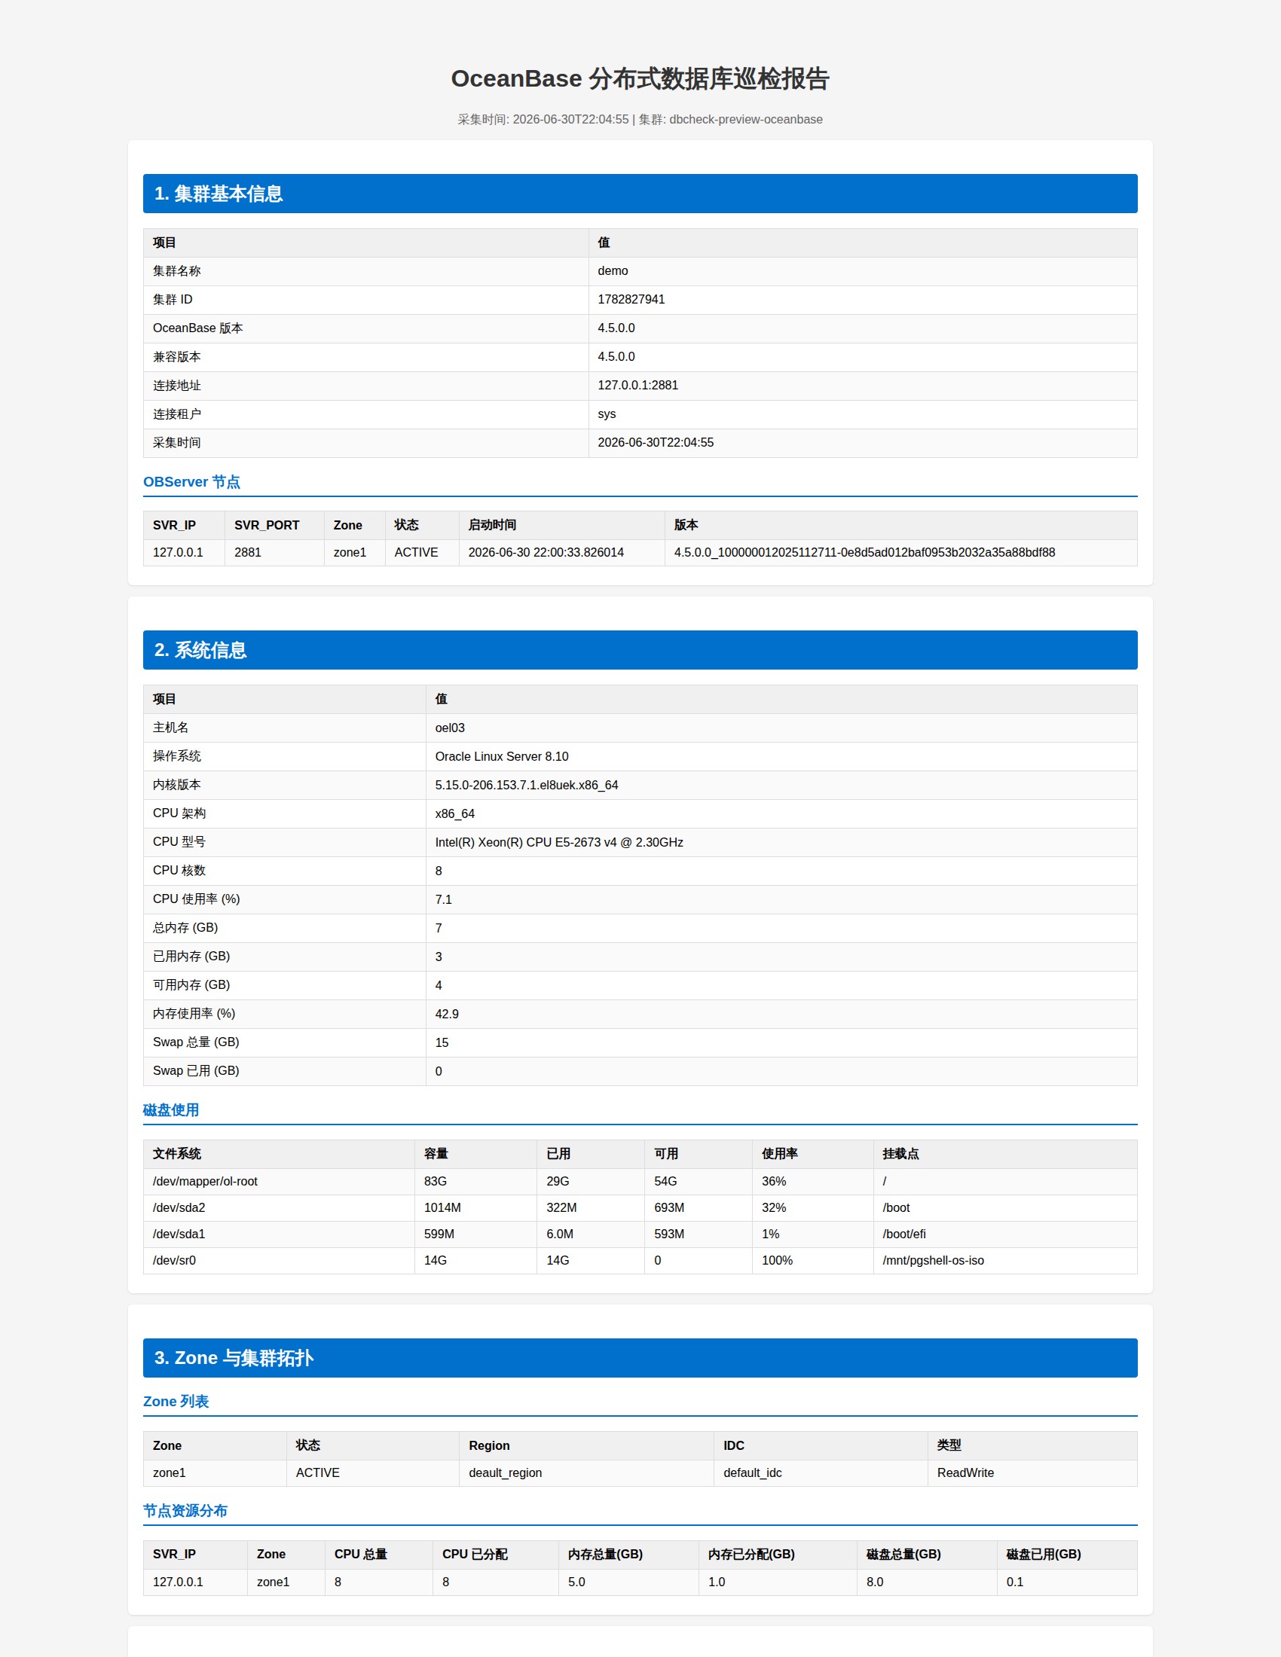Select the usage value "36%"
The width and height of the screenshot is (1281, 1657).
tap(774, 1181)
